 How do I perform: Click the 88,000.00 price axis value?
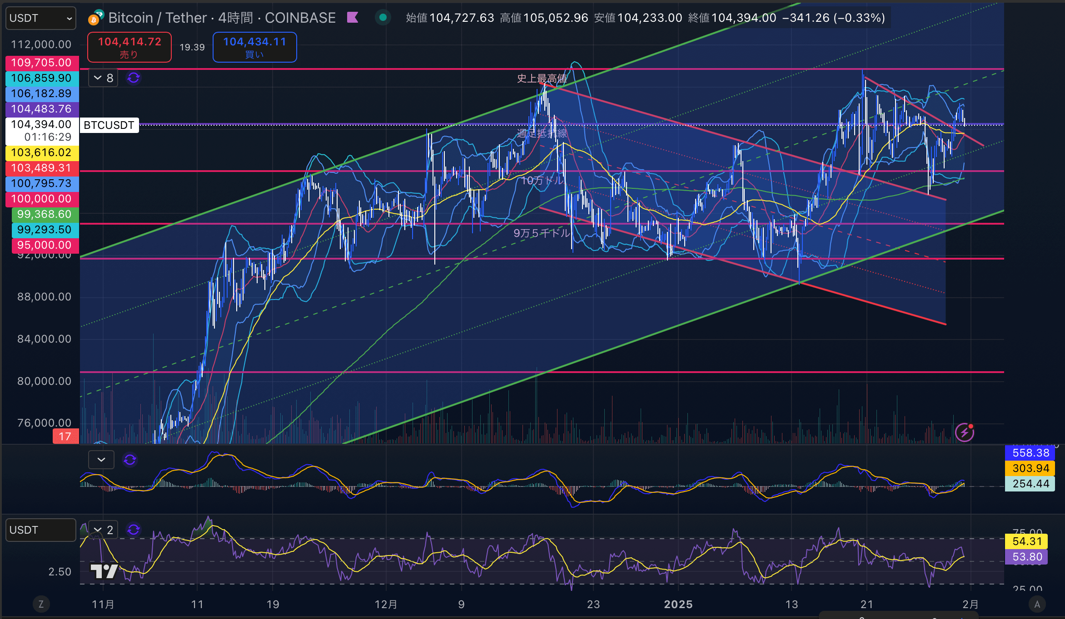tap(44, 297)
